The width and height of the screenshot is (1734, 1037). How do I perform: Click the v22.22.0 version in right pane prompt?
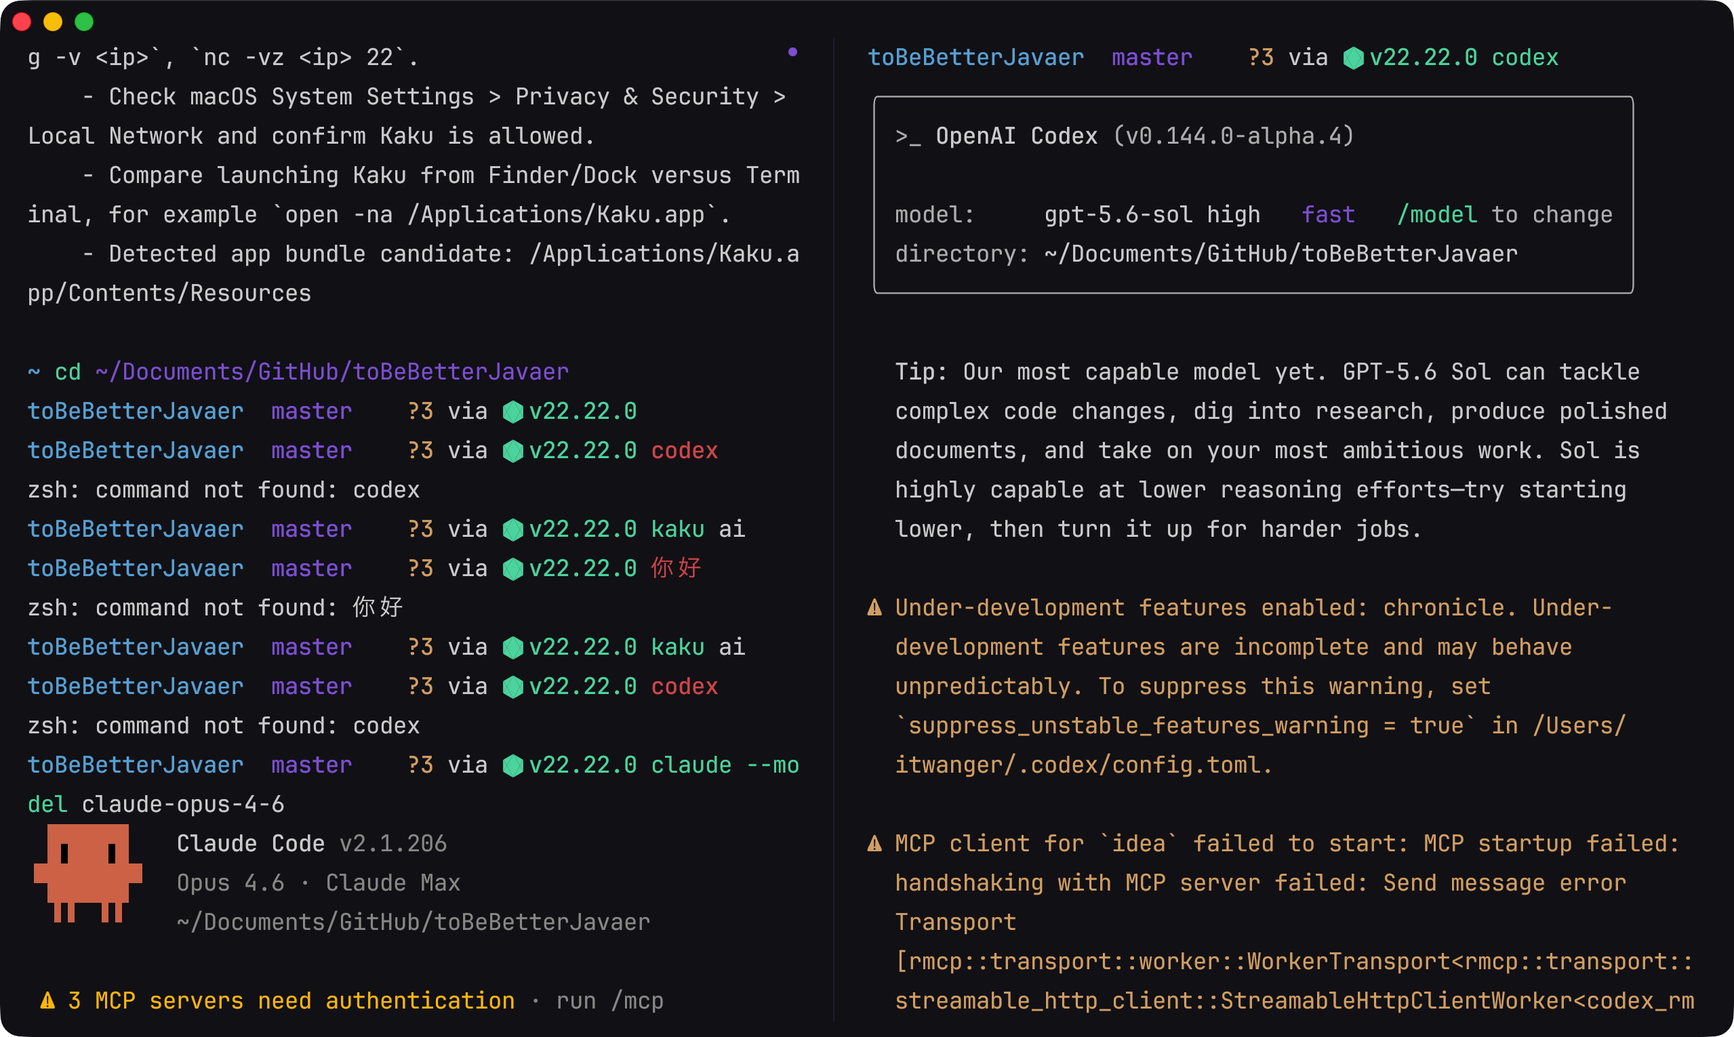(1424, 58)
